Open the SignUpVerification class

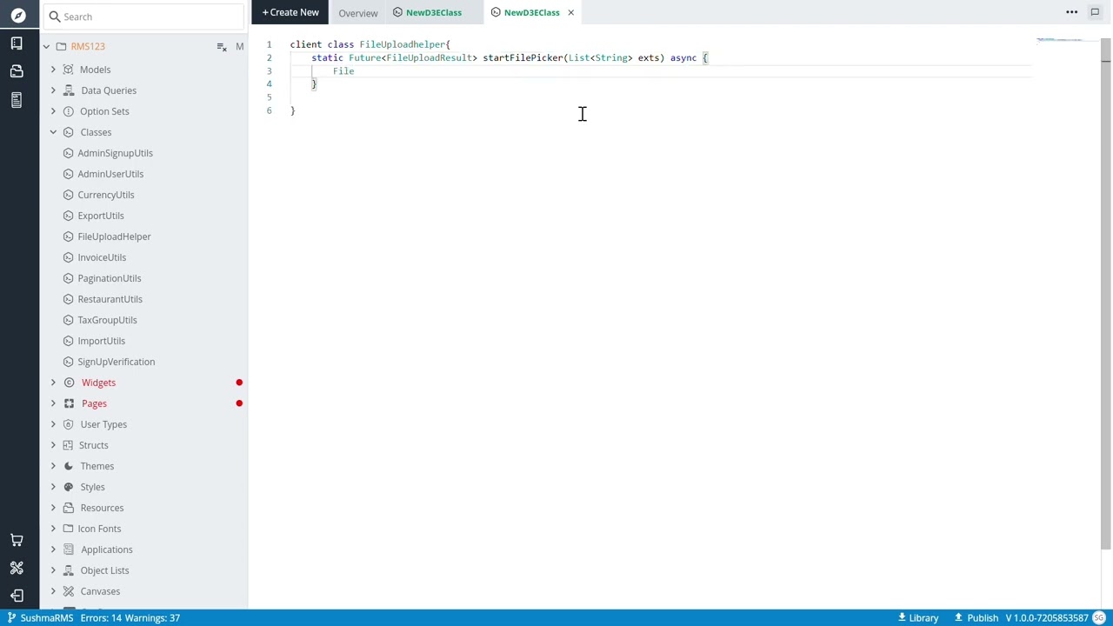pos(117,362)
